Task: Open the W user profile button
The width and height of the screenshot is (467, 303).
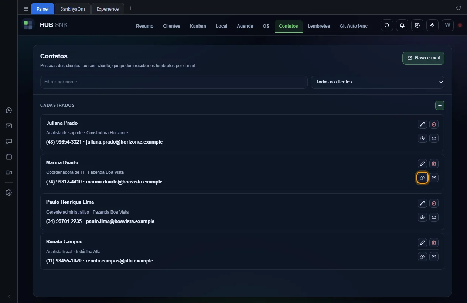Action: (x=447, y=25)
